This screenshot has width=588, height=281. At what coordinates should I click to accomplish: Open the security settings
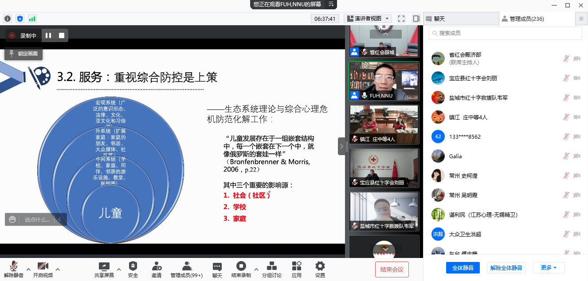coord(133,269)
